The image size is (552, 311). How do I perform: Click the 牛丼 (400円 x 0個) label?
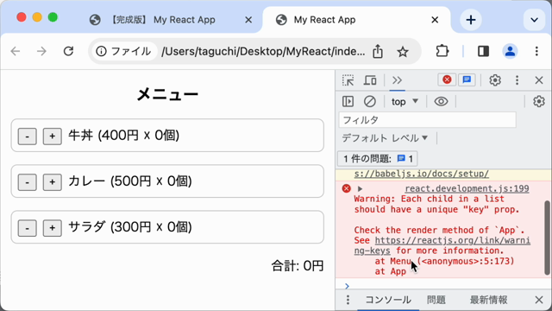124,136
